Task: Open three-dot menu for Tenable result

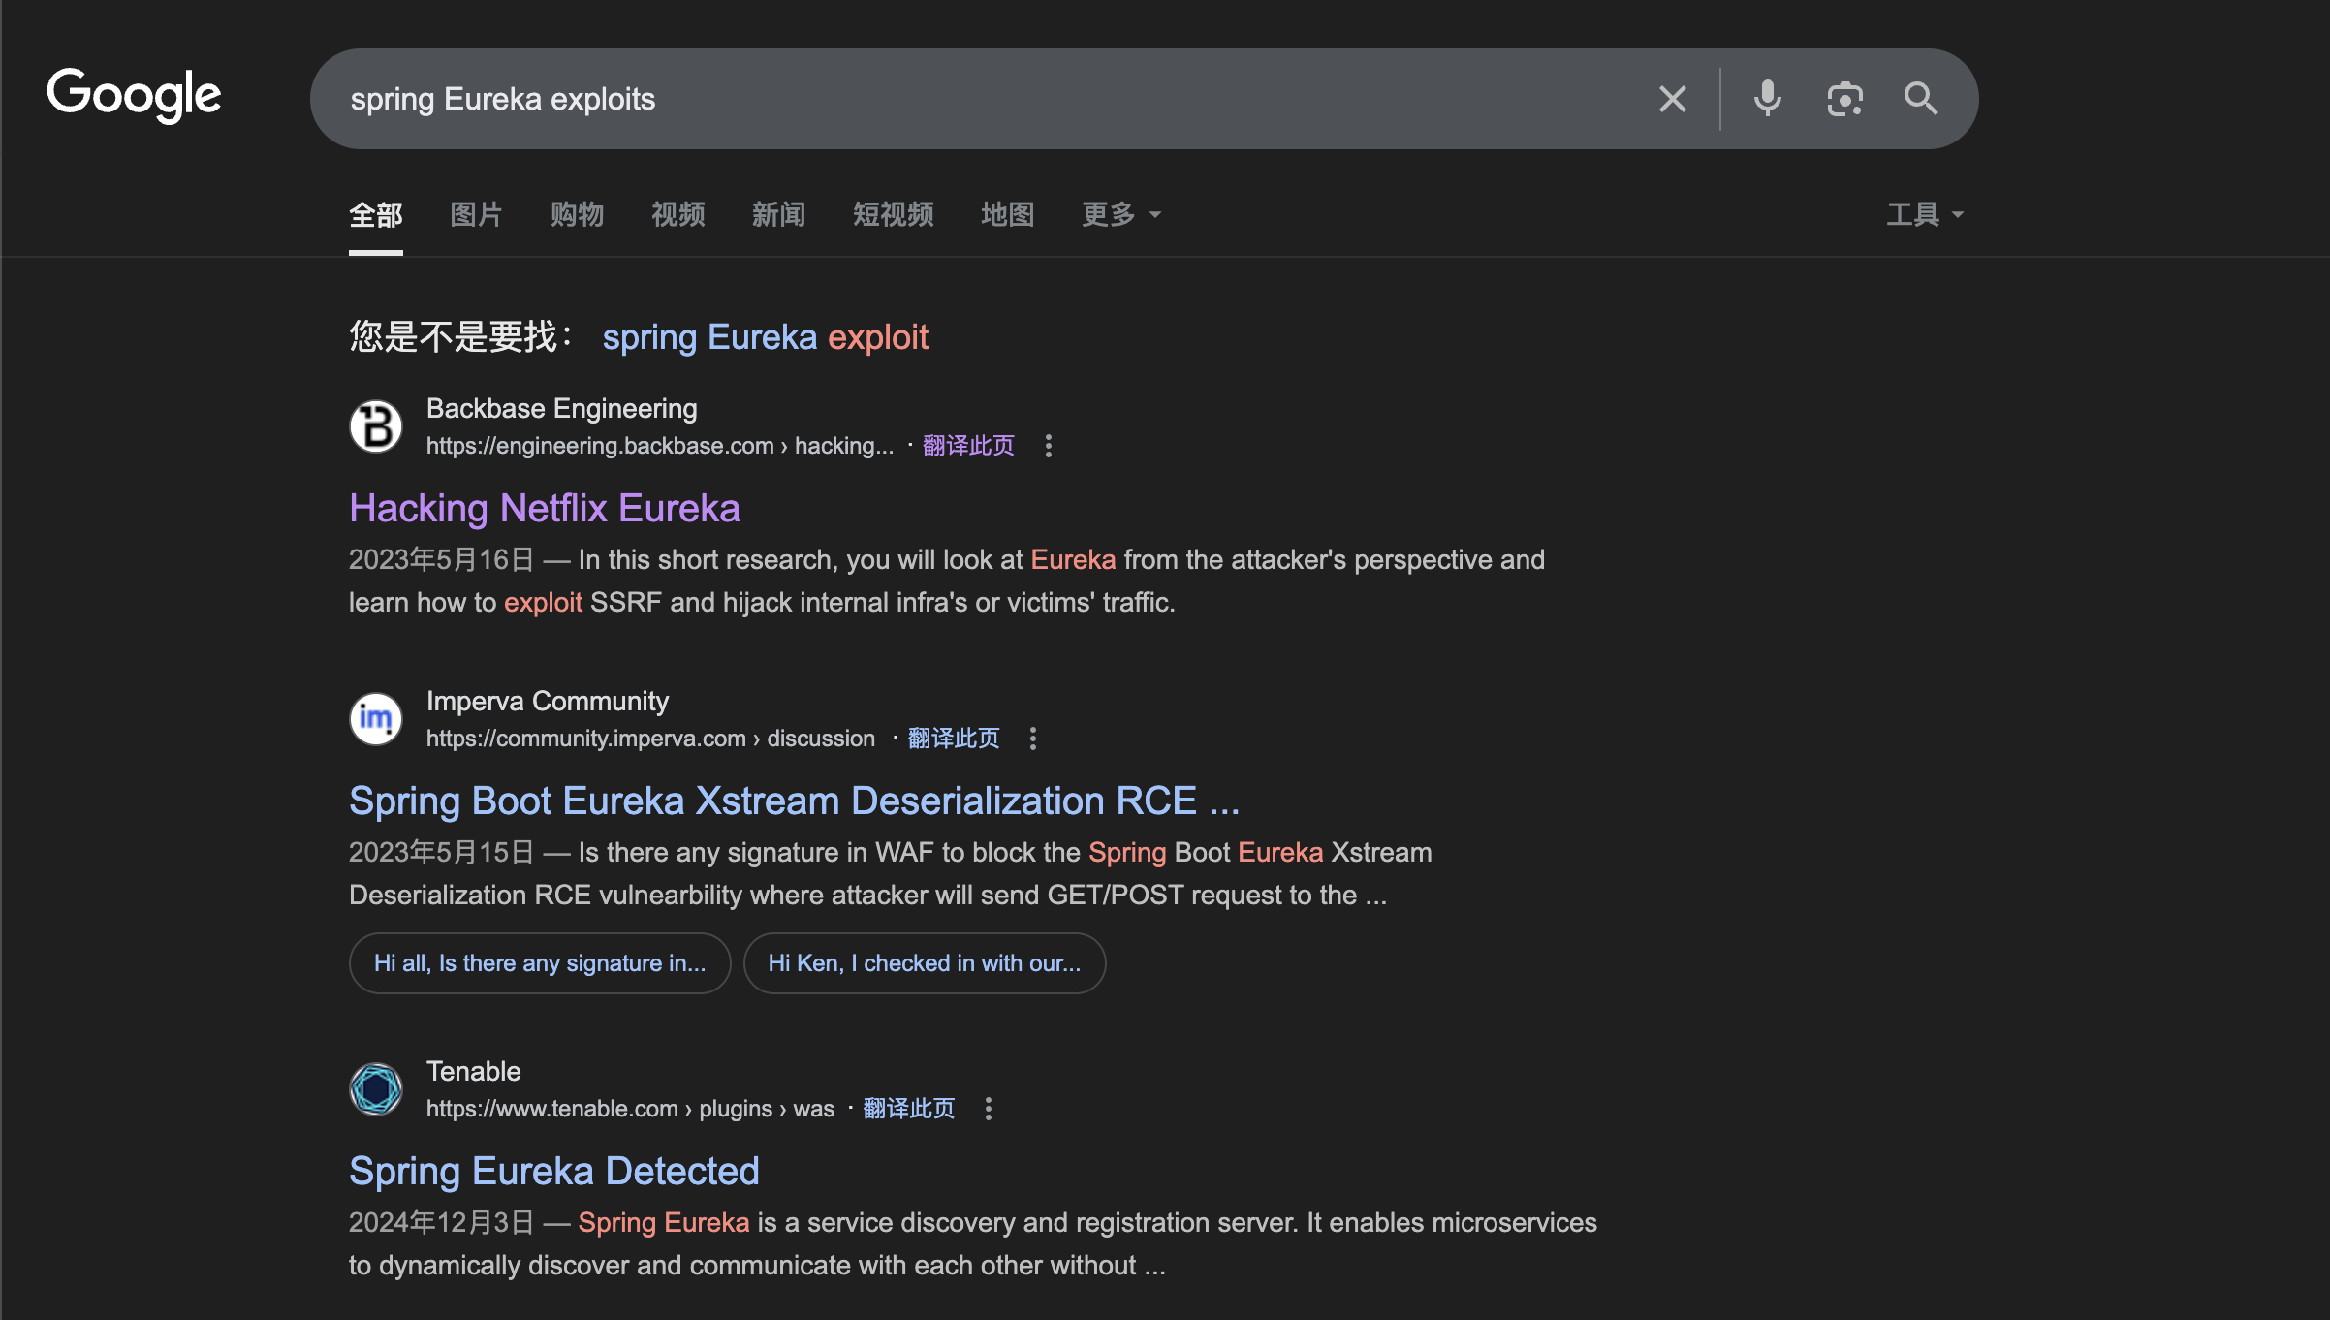Action: pos(988,1109)
